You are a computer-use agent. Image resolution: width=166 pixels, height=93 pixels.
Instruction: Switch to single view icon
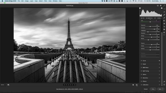(133, 85)
